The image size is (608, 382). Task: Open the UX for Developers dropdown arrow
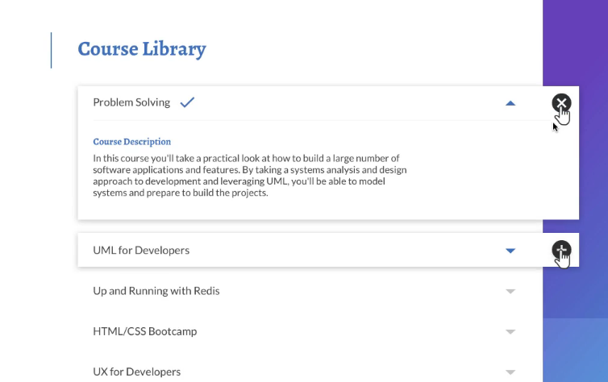click(x=510, y=372)
